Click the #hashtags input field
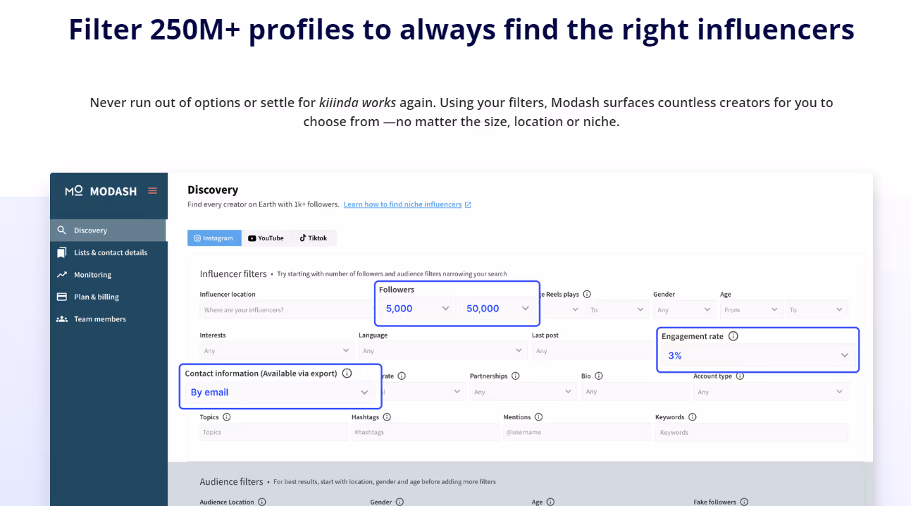Viewport: 911px width, 506px height. pos(426,432)
